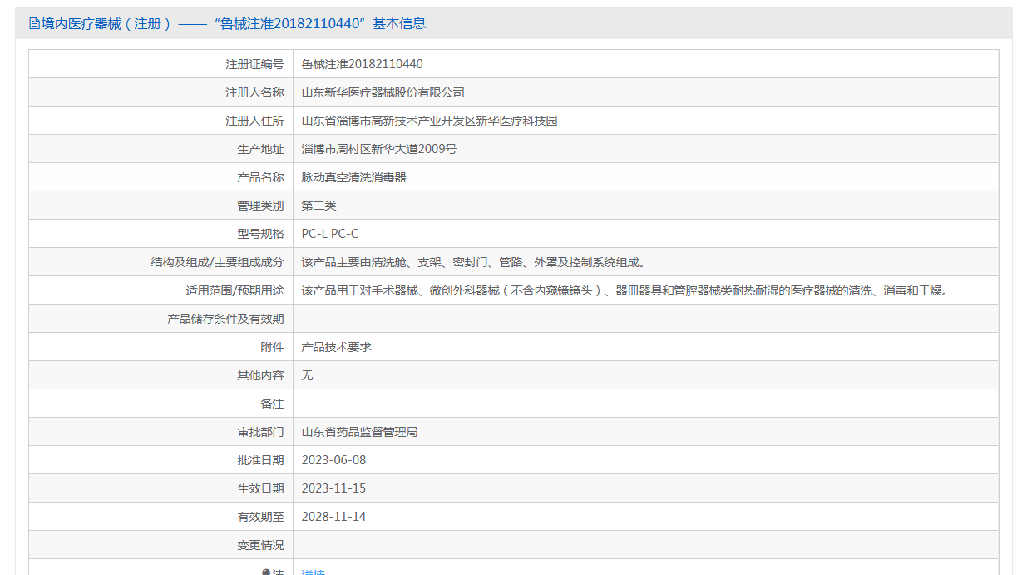The height and width of the screenshot is (575, 1022).
Task: Click the 其他内容 label cell
Action: coord(161,375)
